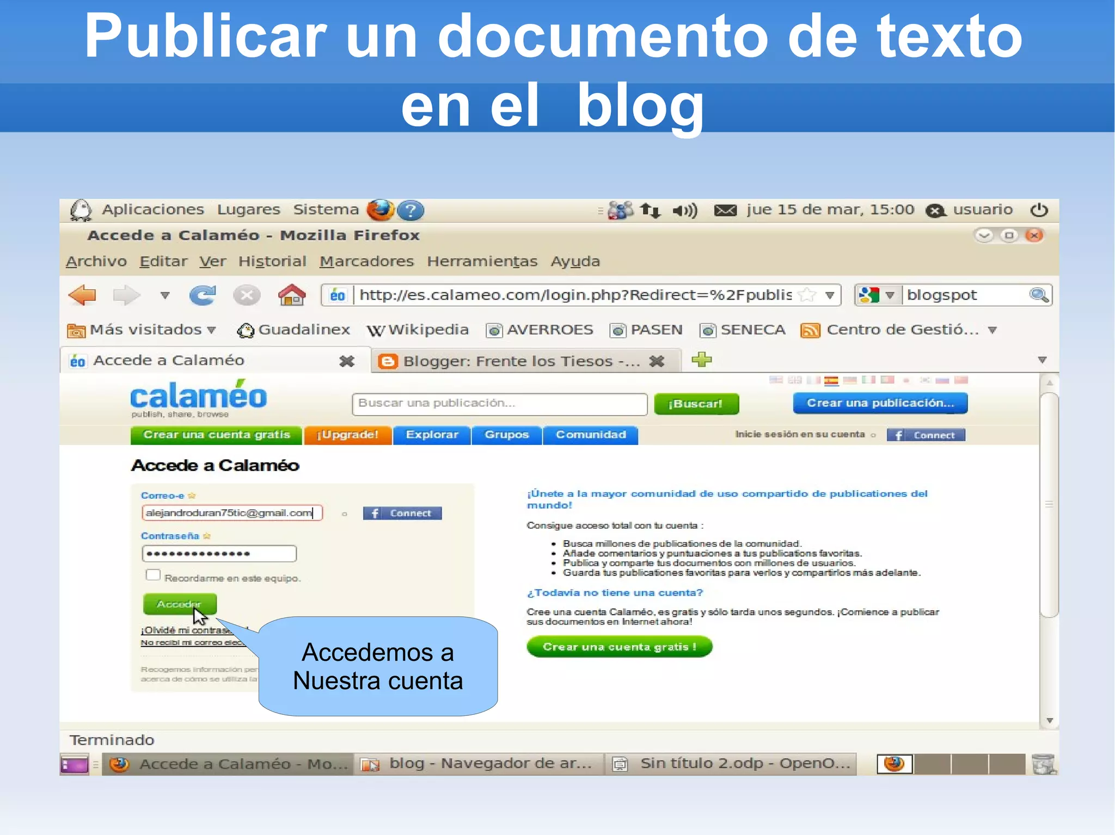
Task: Click the URL address field
Action: (x=575, y=295)
